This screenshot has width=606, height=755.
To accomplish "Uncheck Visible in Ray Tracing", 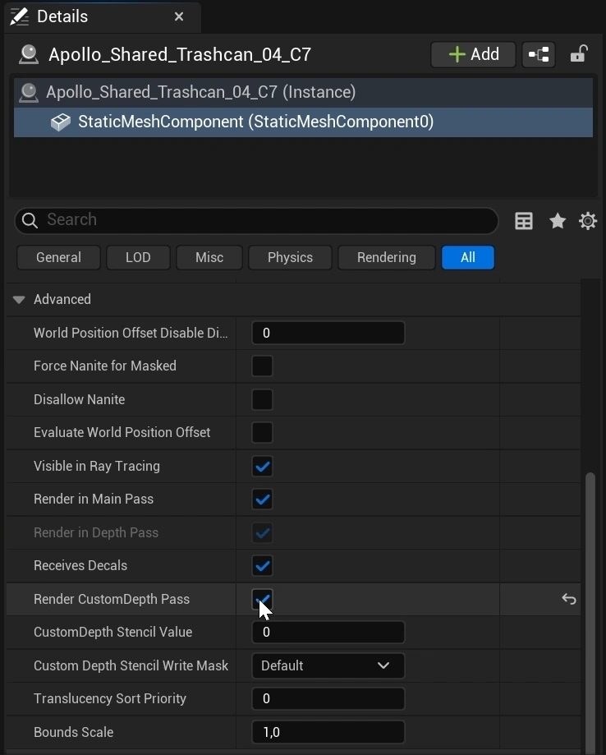I will [x=262, y=466].
